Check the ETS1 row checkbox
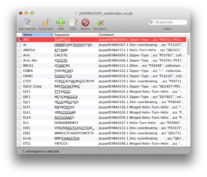 tap(19, 144)
